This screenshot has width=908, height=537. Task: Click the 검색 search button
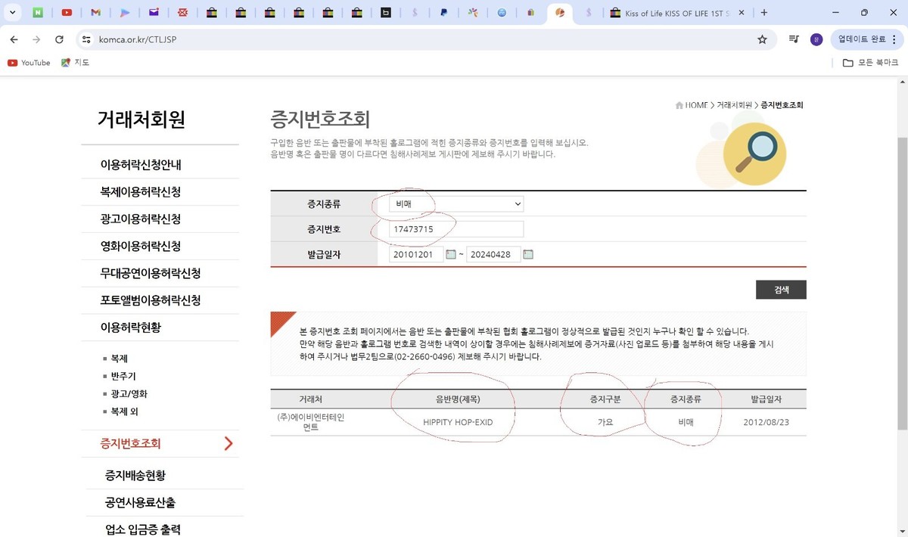pyautogui.click(x=781, y=290)
